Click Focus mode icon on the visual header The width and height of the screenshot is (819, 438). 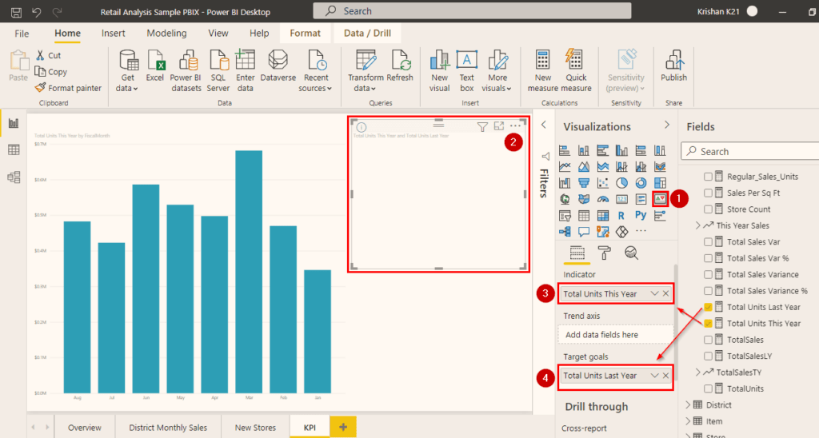[x=499, y=125]
